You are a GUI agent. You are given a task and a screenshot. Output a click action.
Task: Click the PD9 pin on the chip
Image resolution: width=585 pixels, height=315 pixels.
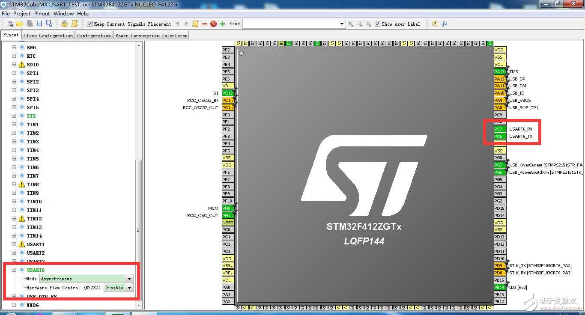(x=500, y=265)
